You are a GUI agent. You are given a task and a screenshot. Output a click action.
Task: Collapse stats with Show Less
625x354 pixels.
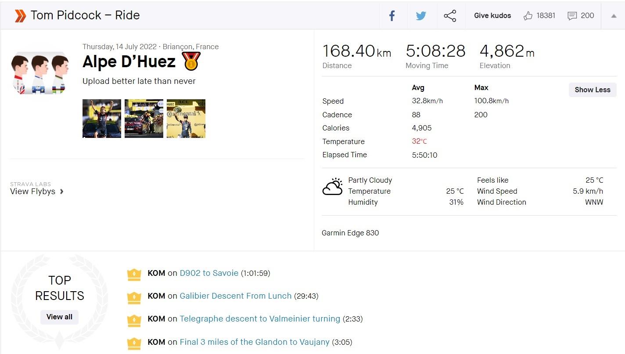592,90
